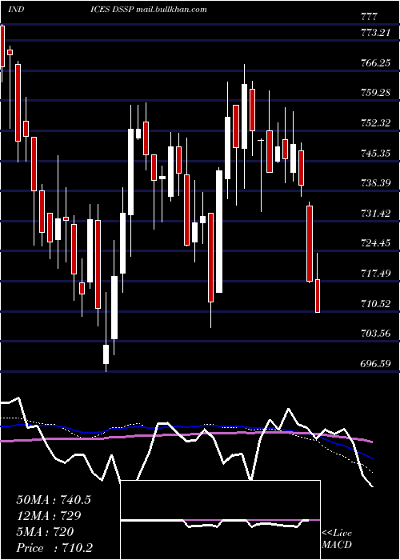
Task: Click the Price : 710.2 readout
Action: 54,547
